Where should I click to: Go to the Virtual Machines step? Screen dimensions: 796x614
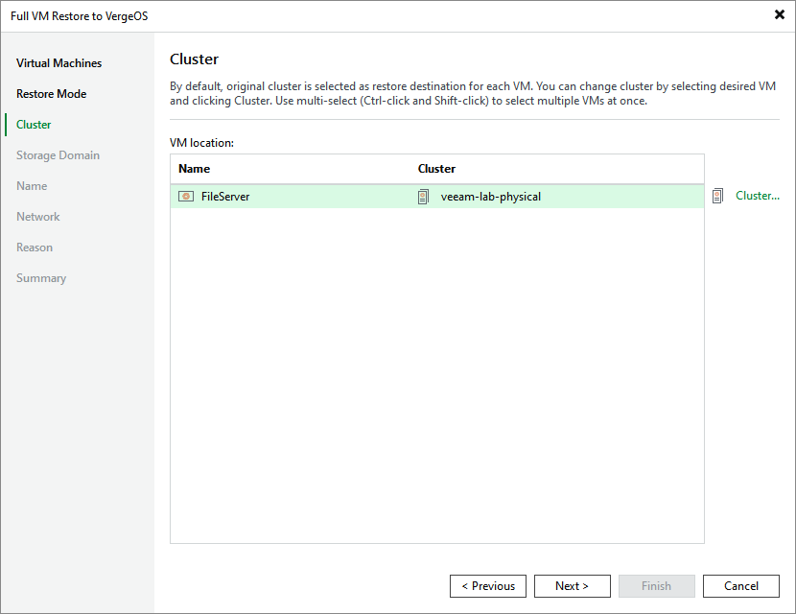tap(59, 63)
